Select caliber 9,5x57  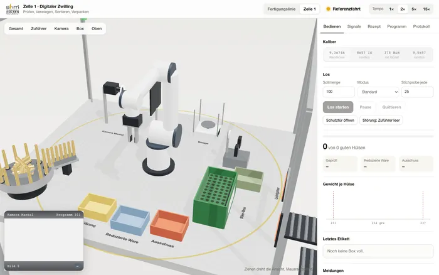point(419,55)
